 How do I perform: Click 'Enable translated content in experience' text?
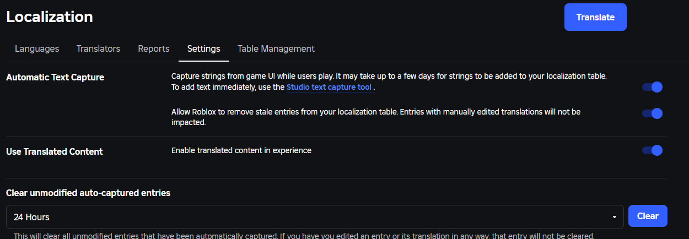tap(241, 150)
